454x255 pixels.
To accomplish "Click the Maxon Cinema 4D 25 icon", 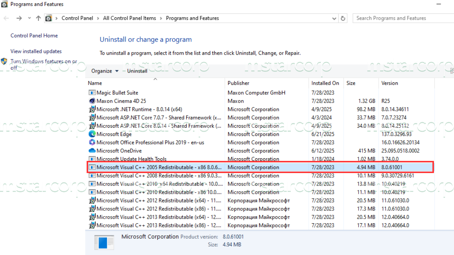I will 92,101.
